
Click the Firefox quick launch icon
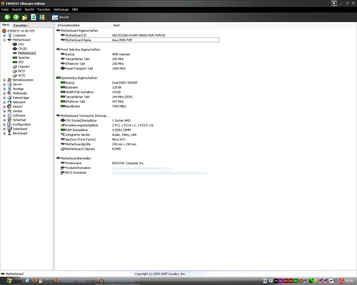(x=34, y=281)
